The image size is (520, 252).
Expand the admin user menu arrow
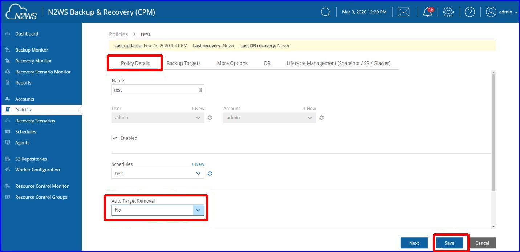click(516, 12)
